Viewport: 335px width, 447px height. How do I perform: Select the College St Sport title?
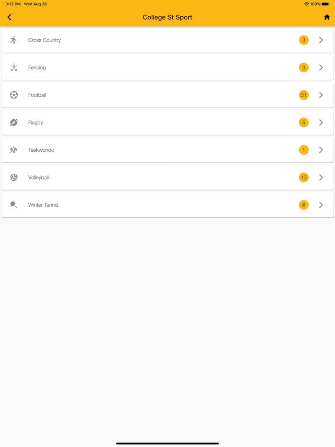(x=167, y=17)
